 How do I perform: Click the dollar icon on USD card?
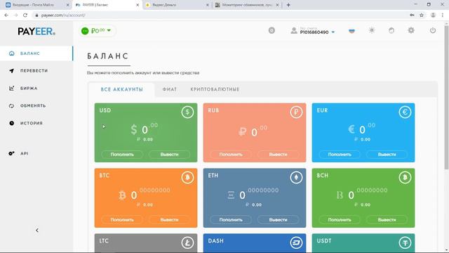click(187, 112)
